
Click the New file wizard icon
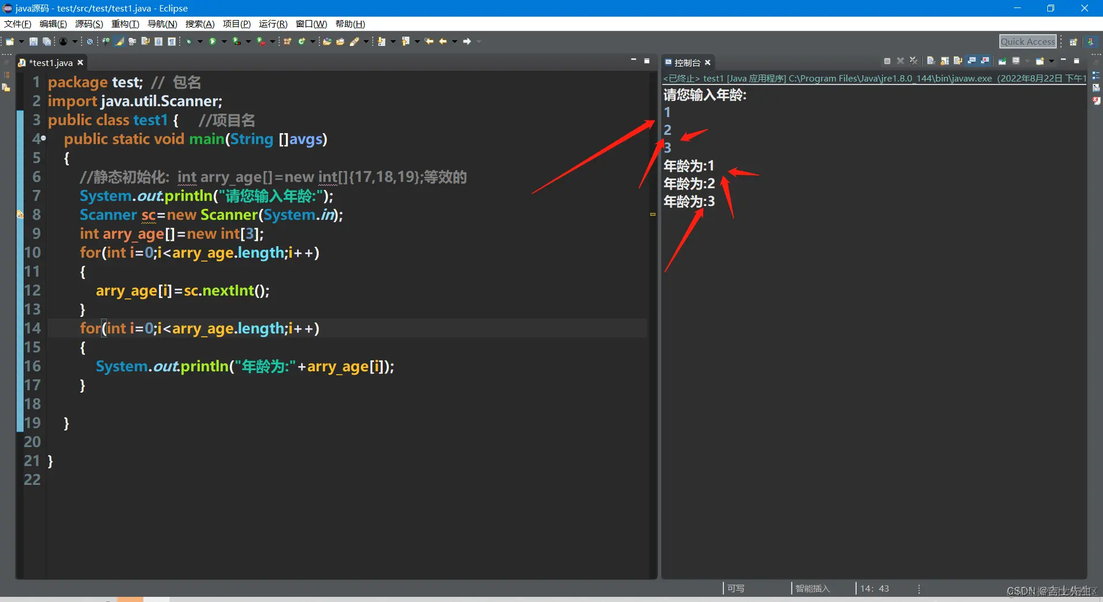pyautogui.click(x=10, y=41)
